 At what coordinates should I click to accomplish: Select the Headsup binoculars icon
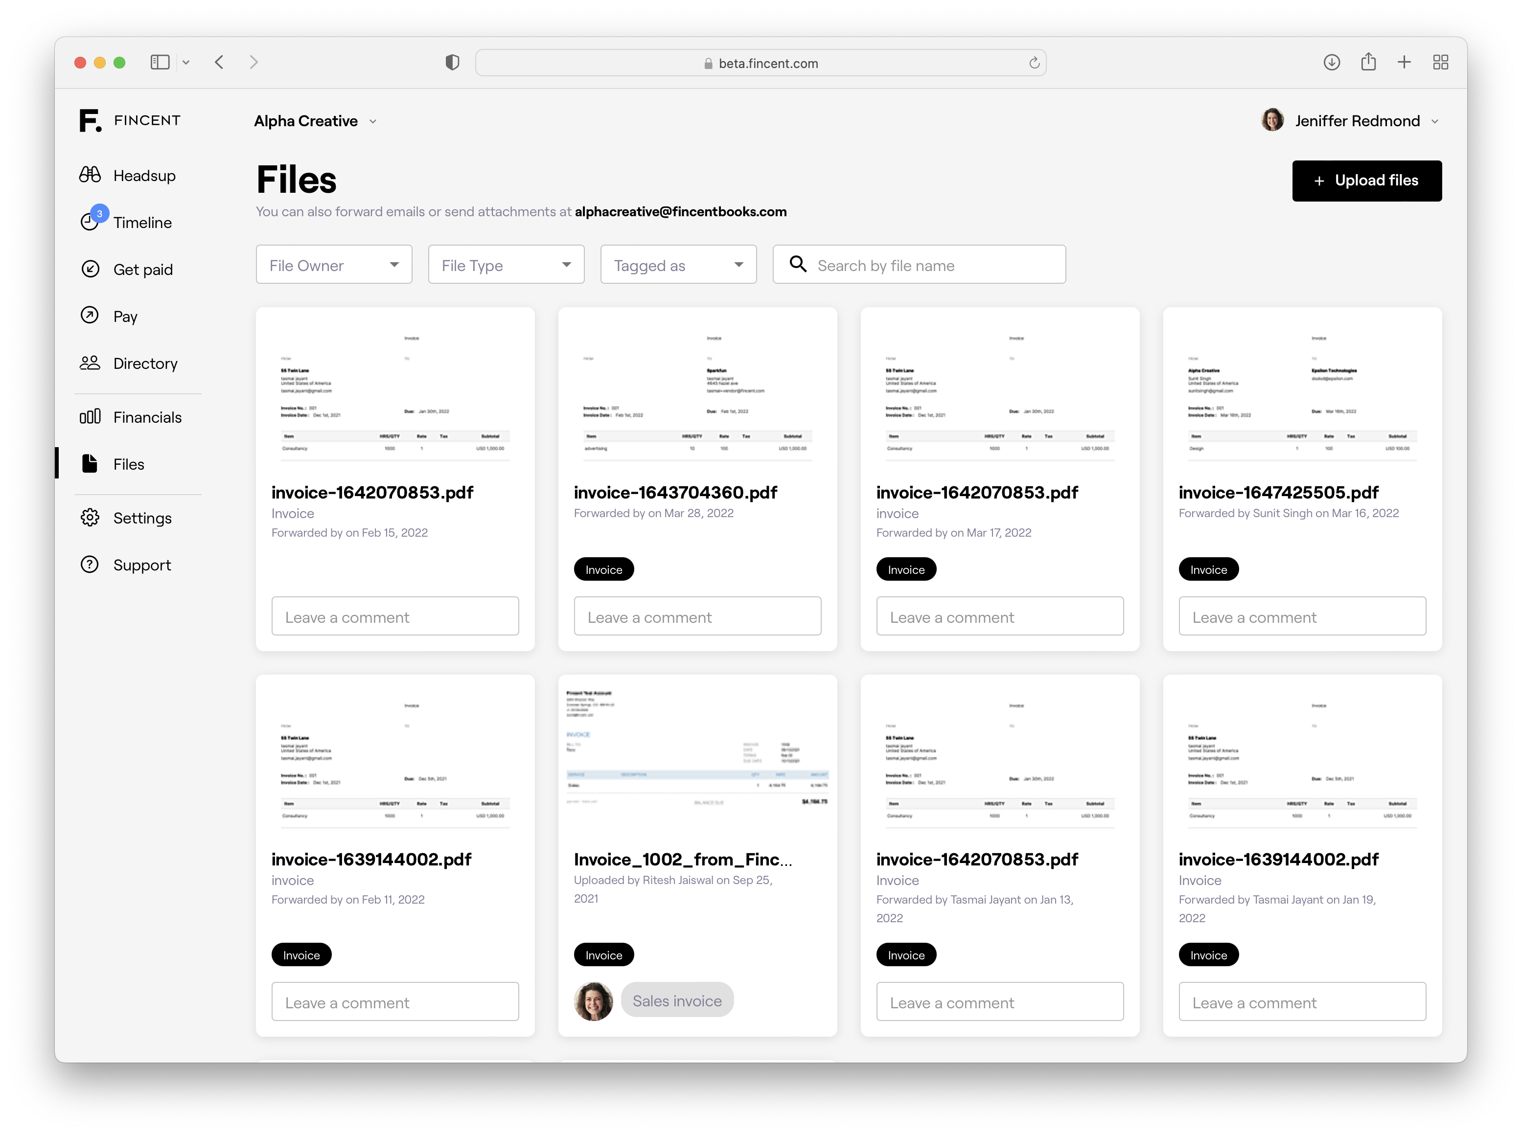[90, 175]
